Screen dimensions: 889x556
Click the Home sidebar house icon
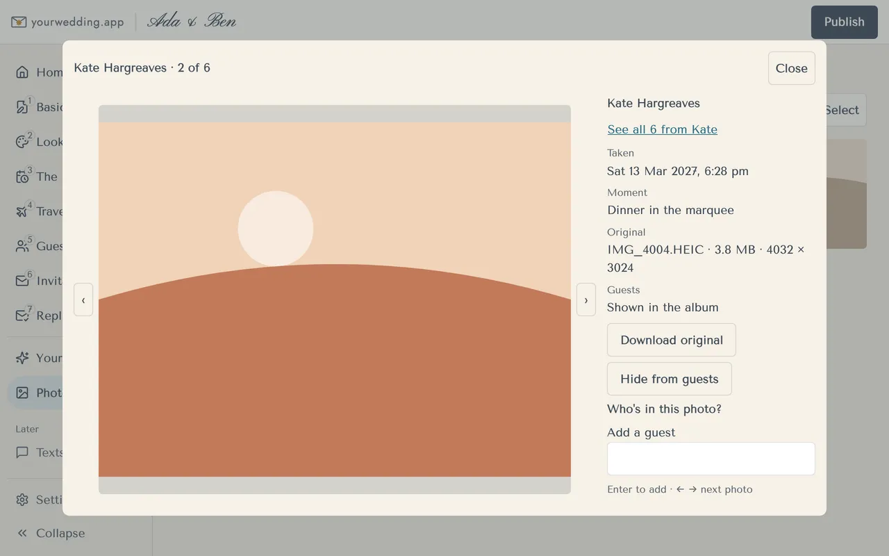tap(22, 72)
